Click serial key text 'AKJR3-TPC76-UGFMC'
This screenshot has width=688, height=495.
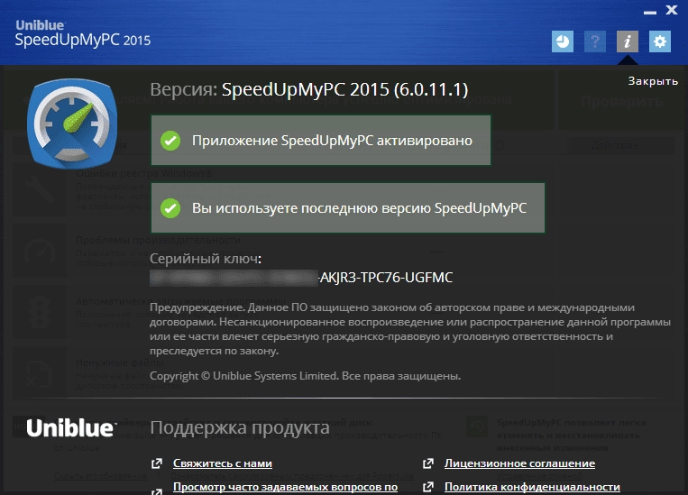(386, 278)
